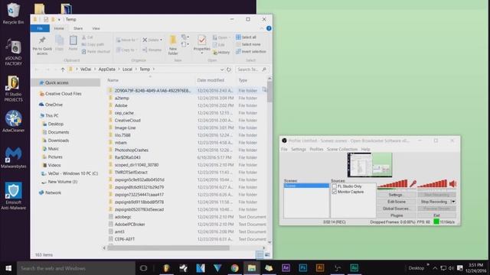This screenshot has height=275, width=490.
Task: Collapse the Explorer ribbon chevron
Action: [262, 28]
